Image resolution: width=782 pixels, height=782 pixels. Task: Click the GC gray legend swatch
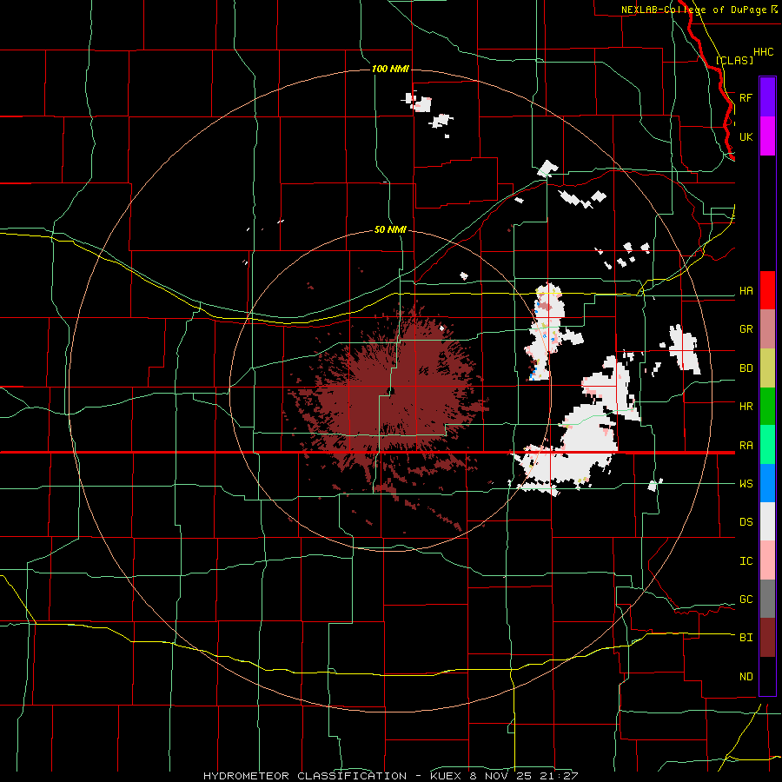(x=767, y=599)
